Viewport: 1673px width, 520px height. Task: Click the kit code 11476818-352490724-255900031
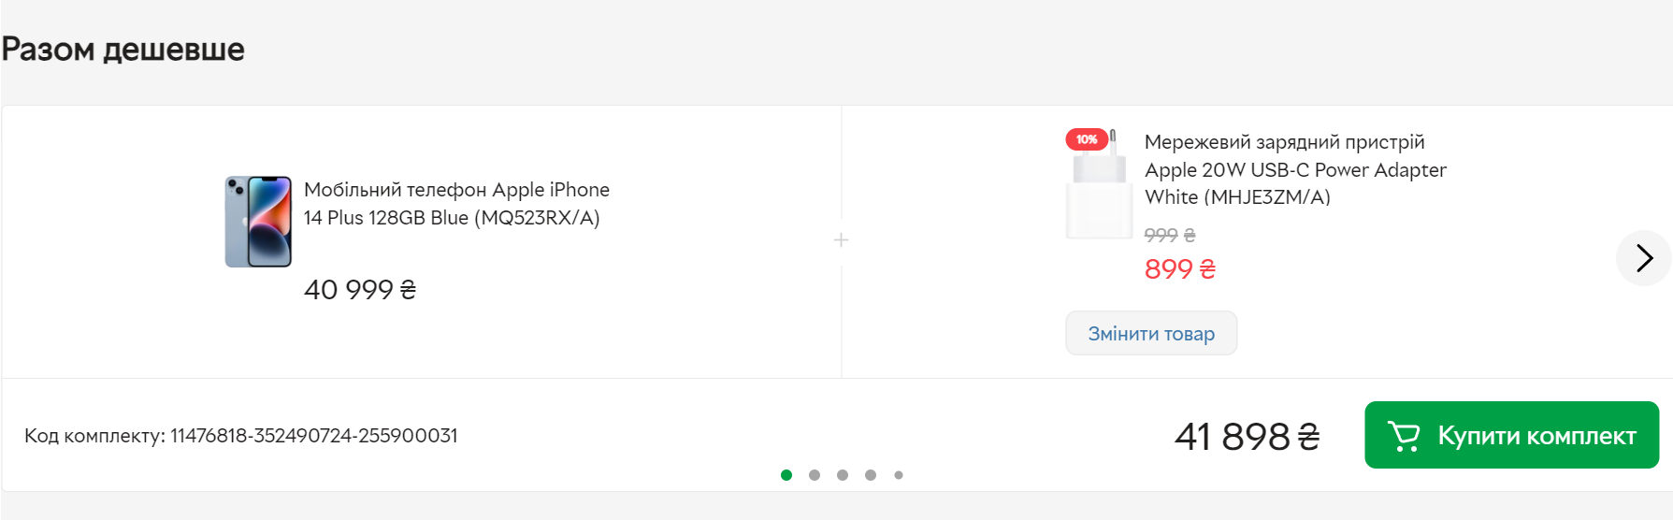pyautogui.click(x=313, y=436)
